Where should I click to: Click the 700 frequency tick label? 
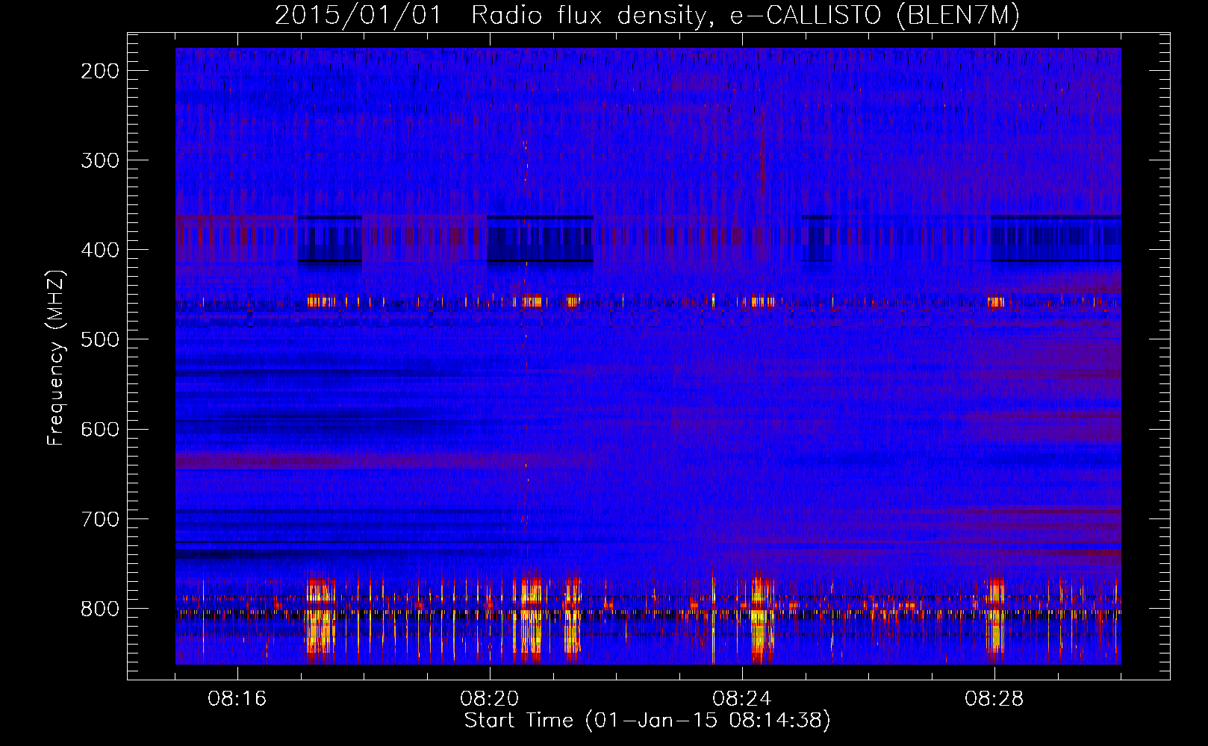click(x=100, y=518)
